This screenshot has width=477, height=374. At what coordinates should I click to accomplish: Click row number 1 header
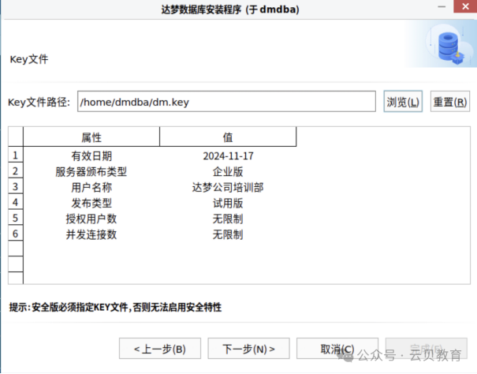tap(16, 155)
